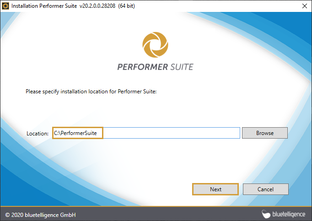Close the installer window

click(x=304, y=6)
